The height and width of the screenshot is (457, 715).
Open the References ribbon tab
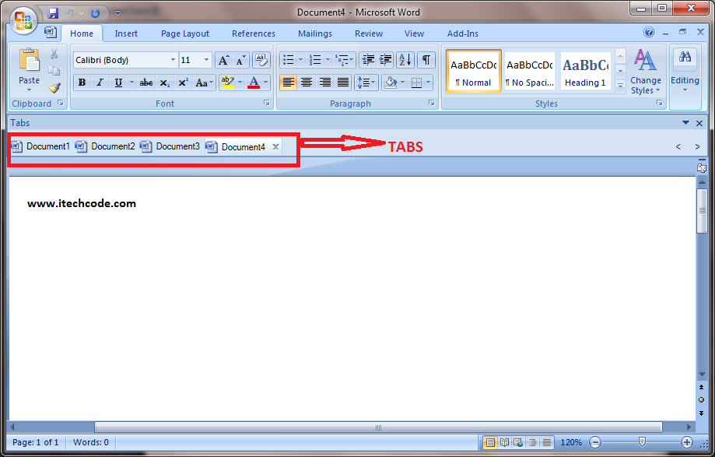(254, 33)
